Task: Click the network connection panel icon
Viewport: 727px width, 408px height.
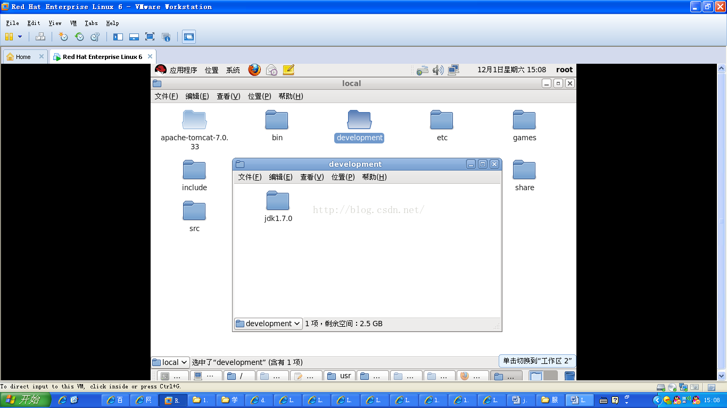Action: (453, 70)
